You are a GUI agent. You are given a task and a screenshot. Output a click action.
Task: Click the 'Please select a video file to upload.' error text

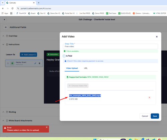tap(23, 130)
